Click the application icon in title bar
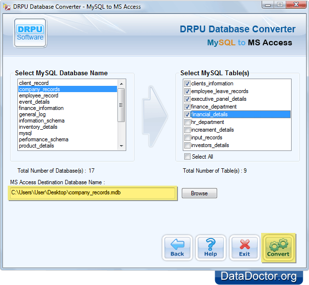The width and height of the screenshot is (309, 285). (x=7, y=7)
